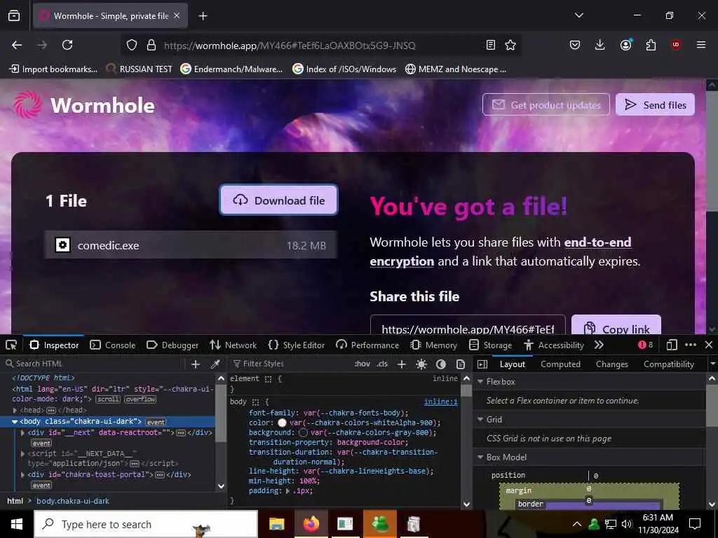Viewport: 718px width, 538px height.
Task: Open DevTools three-dot customize menu
Action: [691, 345]
